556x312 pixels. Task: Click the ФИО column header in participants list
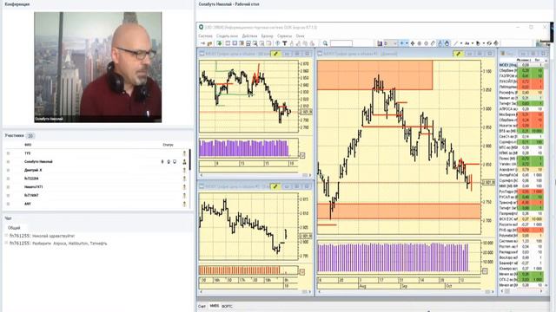[28, 145]
